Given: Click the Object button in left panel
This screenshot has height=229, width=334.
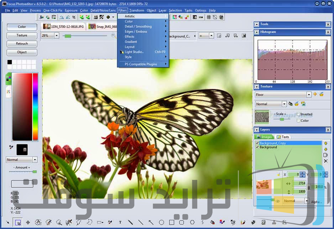Looking at the screenshot, I should tap(22, 52).
